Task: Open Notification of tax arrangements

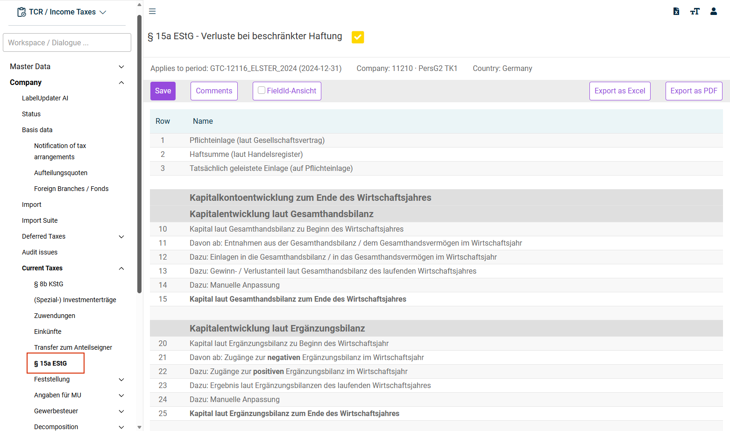Action: pyautogui.click(x=60, y=151)
